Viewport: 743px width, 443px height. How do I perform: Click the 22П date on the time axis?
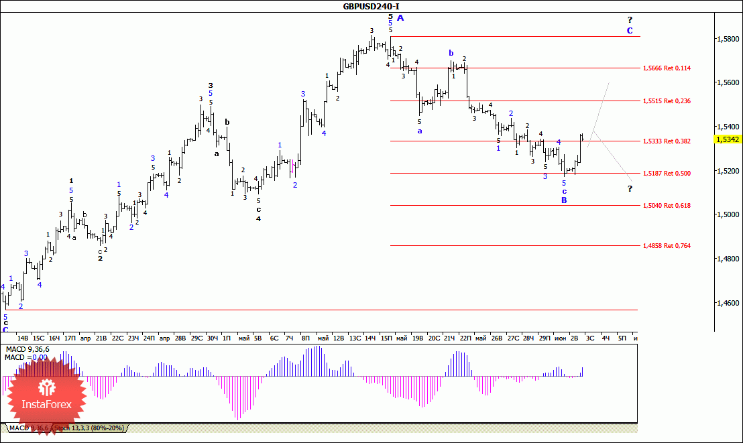(x=465, y=338)
